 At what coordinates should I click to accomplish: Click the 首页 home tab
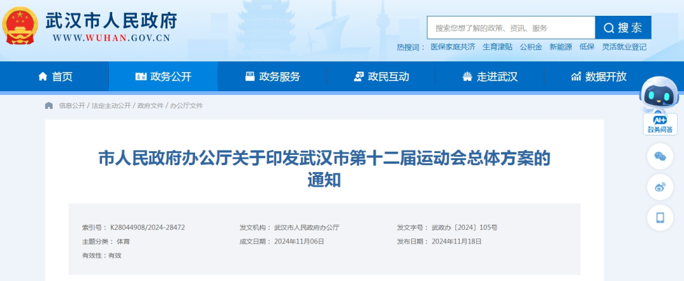click(55, 77)
